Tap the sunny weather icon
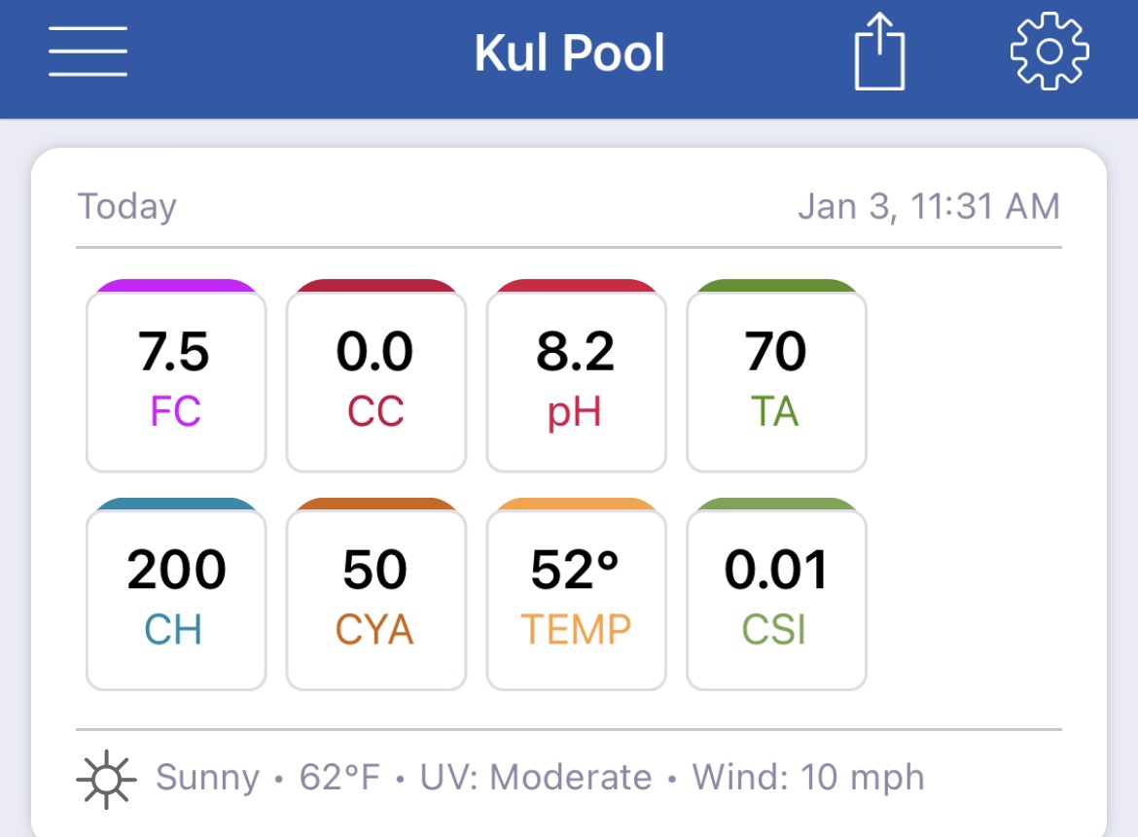This screenshot has height=837, width=1138. click(x=106, y=779)
